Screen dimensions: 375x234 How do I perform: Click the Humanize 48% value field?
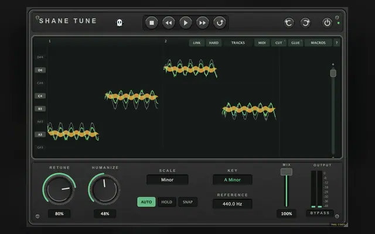(x=105, y=214)
